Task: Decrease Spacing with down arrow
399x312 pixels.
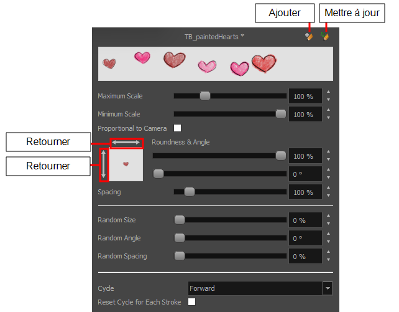Action: click(329, 196)
